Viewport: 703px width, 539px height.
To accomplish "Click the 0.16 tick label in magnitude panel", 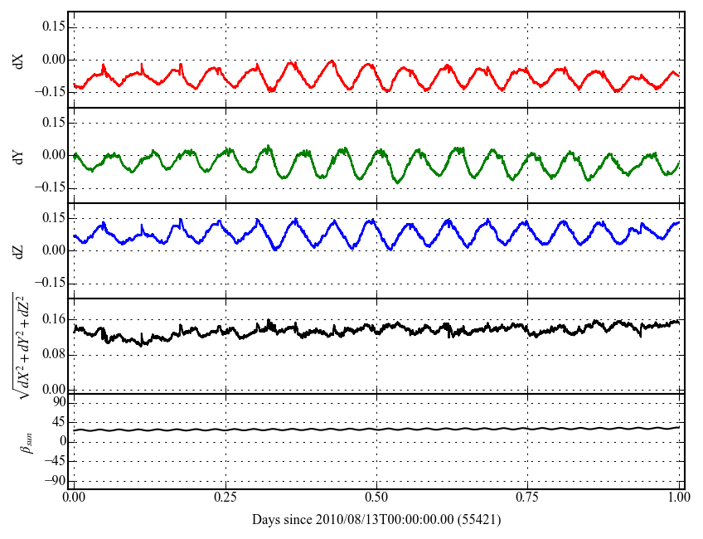I will [x=51, y=320].
